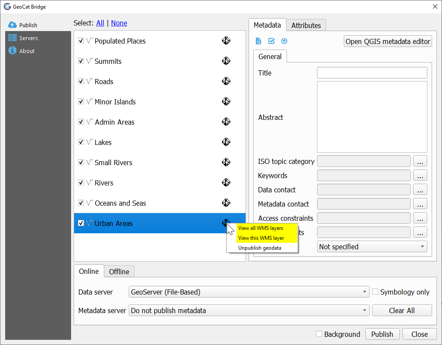Select Unpublish geodata from the context menu
Screen dimensions: 442x345
click(260, 248)
